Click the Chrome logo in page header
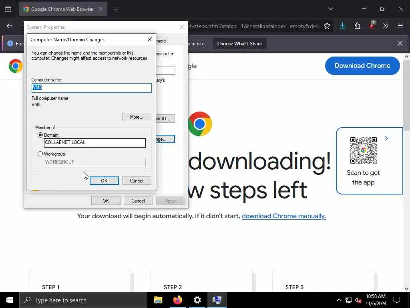 (16, 66)
